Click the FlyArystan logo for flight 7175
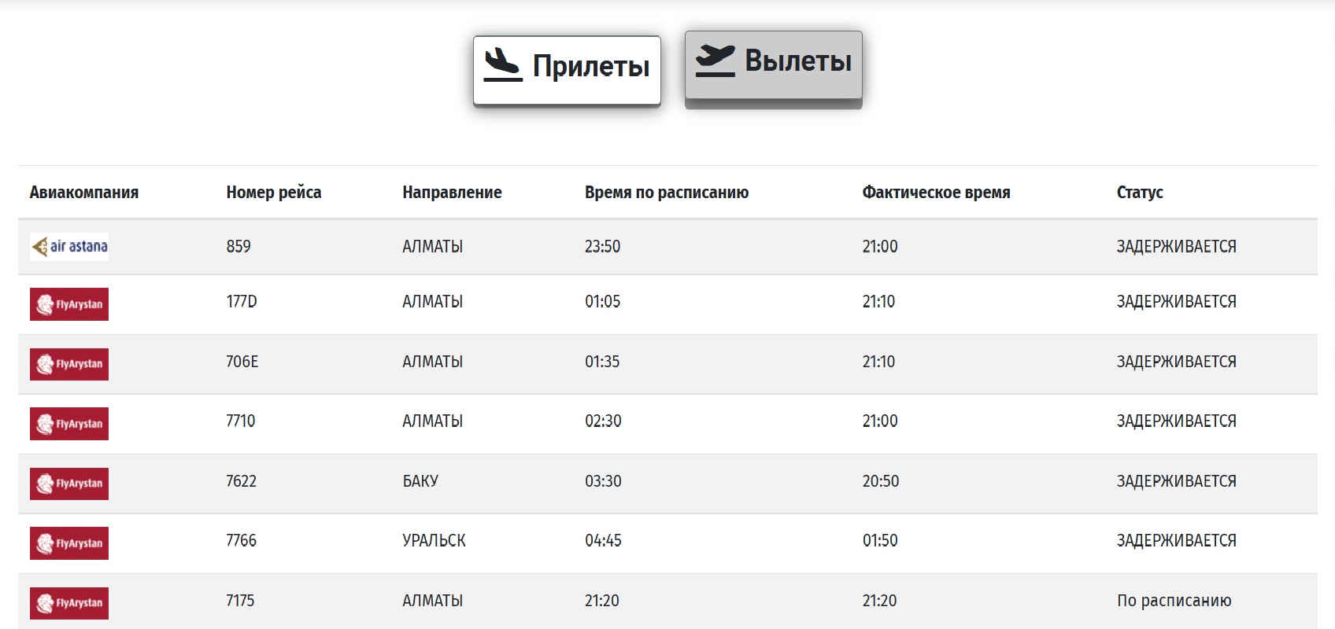The image size is (1335, 629). coord(69,603)
